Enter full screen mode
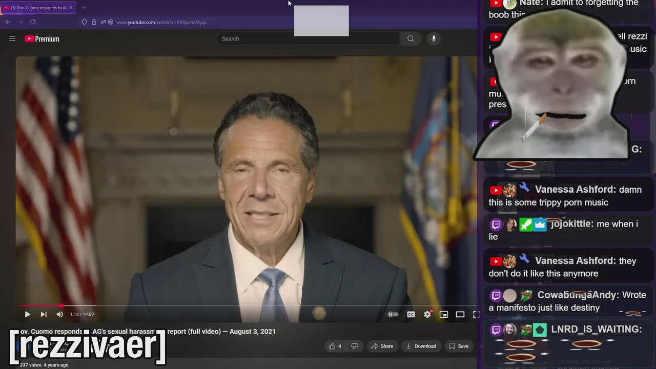 tap(476, 314)
